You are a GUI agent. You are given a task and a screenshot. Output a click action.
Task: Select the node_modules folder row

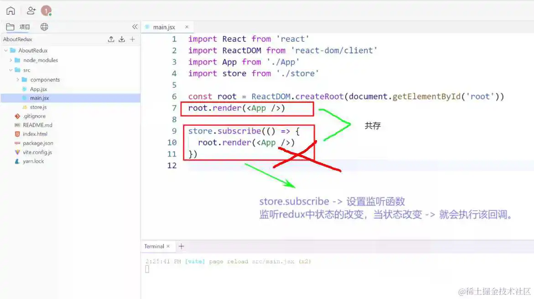coord(71,60)
